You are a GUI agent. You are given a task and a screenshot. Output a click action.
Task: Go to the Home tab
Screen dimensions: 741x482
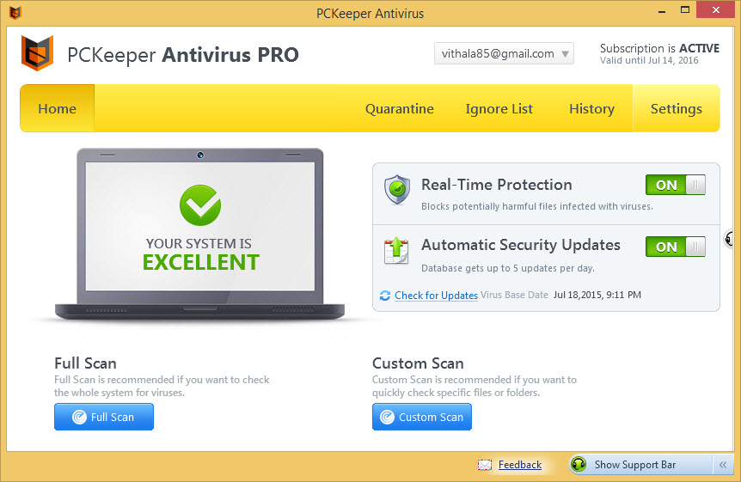[x=58, y=108]
